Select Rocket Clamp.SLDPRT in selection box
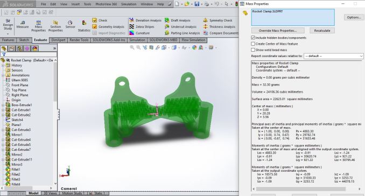 tap(268, 11)
